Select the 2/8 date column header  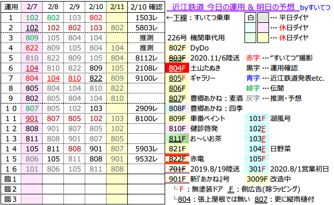53,7
